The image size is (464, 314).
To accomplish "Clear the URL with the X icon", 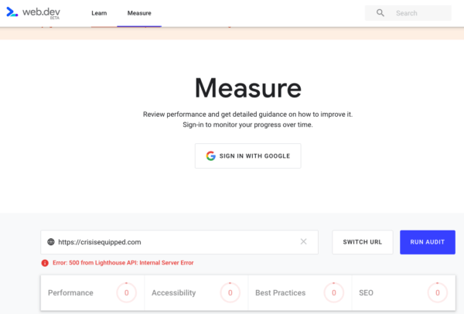I will 303,241.
